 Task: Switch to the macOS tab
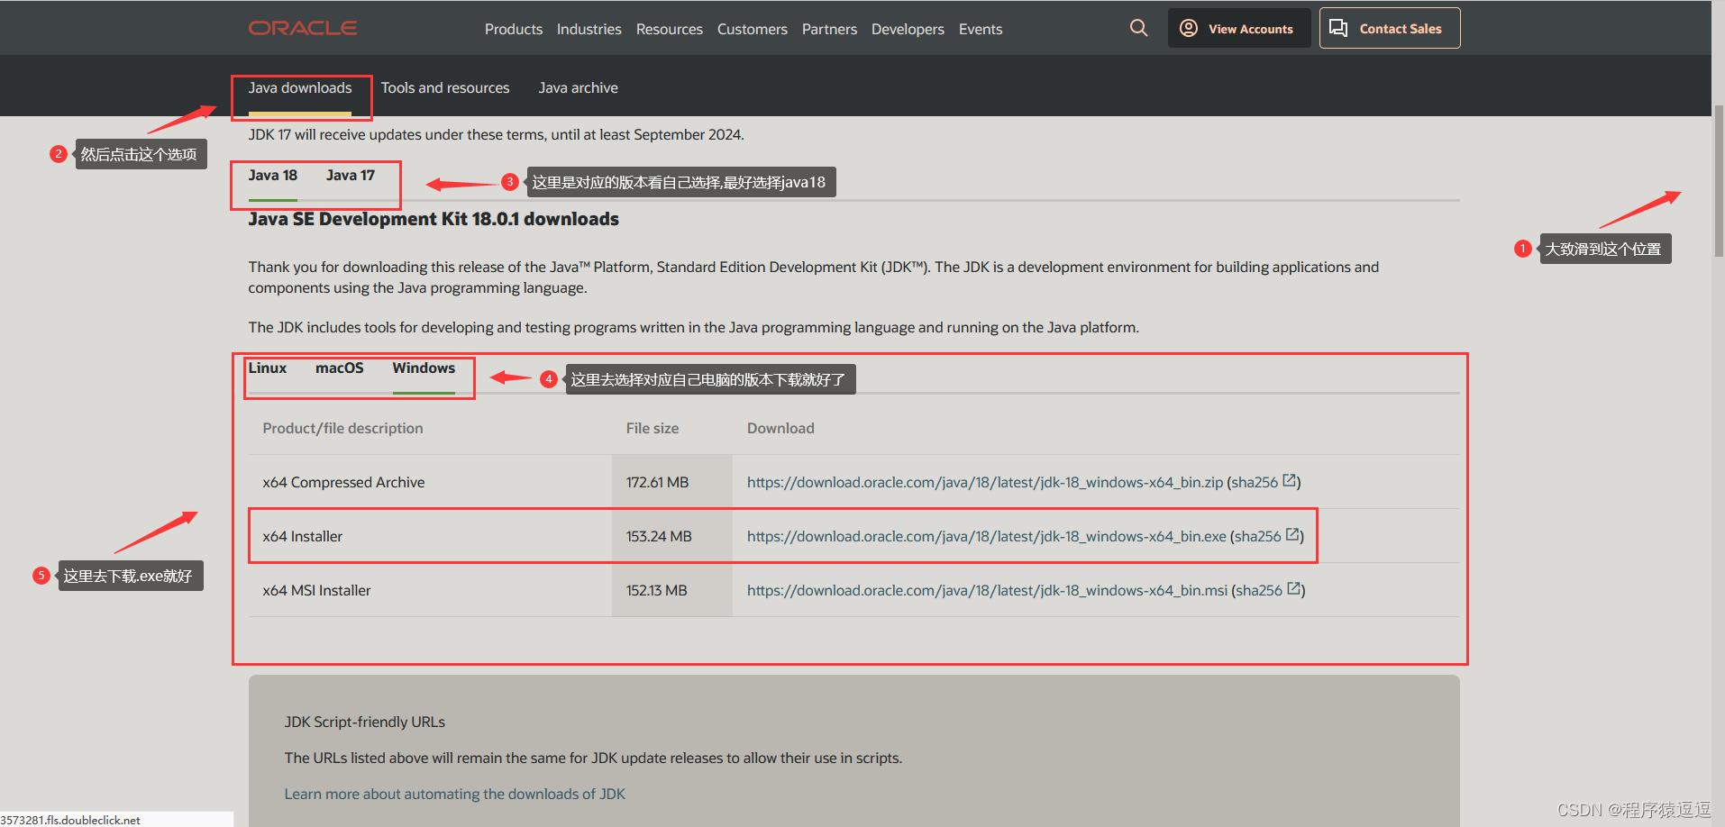pos(340,368)
